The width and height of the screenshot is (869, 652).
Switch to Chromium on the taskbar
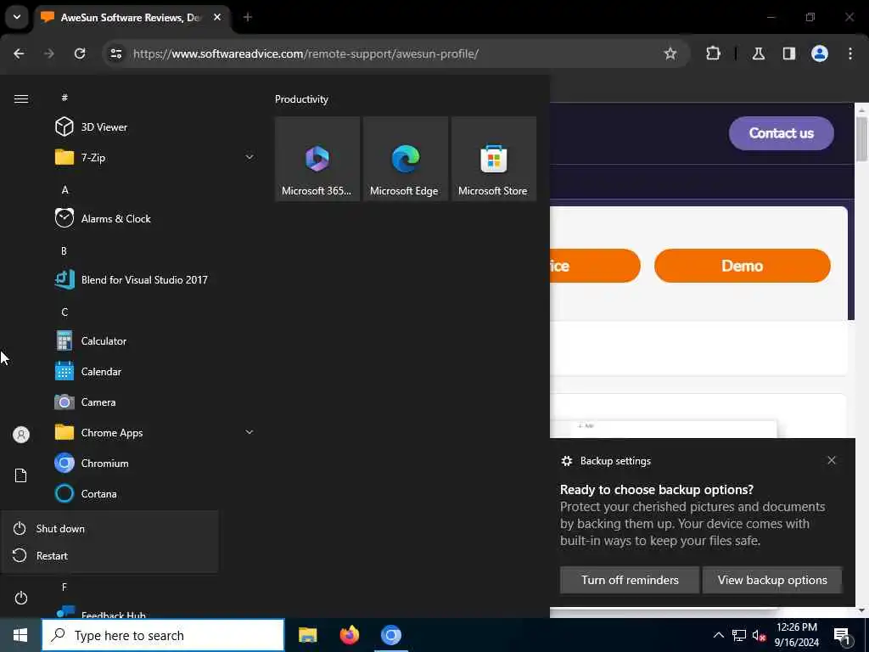(x=390, y=635)
